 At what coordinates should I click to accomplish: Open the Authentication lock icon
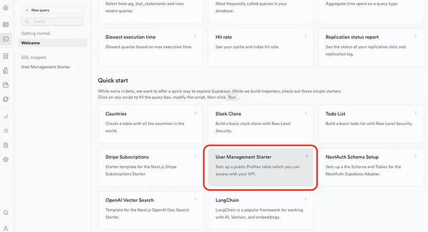coord(6,71)
